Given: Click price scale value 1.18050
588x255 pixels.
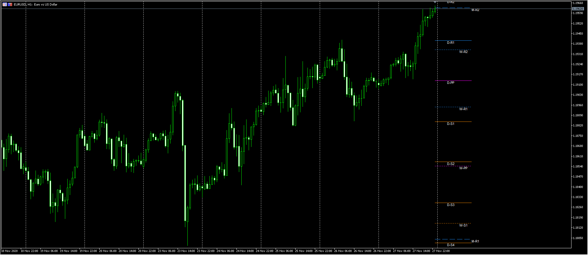Looking at the screenshot, I should [578, 238].
